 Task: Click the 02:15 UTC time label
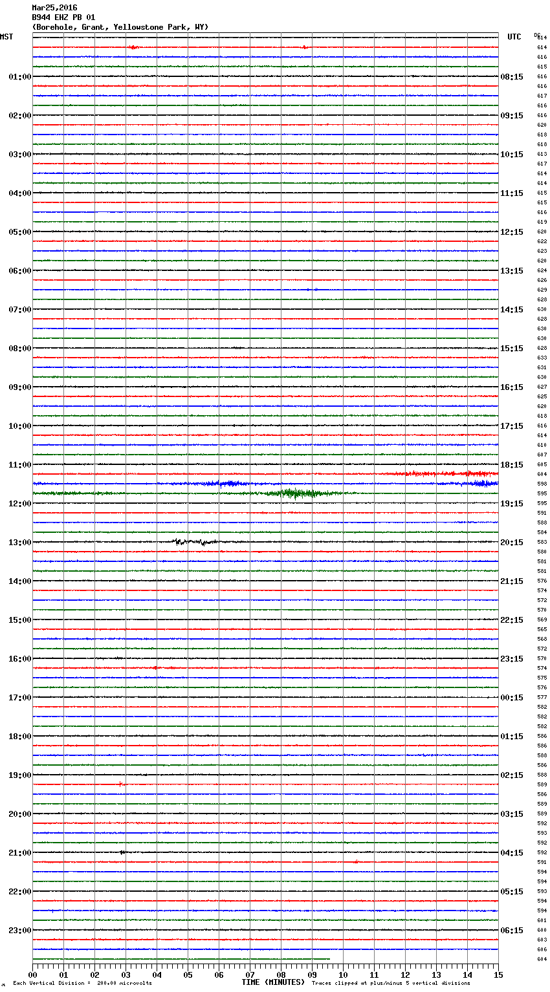pyautogui.click(x=512, y=775)
